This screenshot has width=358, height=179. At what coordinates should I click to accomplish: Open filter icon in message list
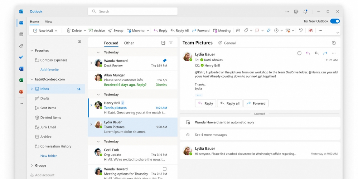point(171,43)
